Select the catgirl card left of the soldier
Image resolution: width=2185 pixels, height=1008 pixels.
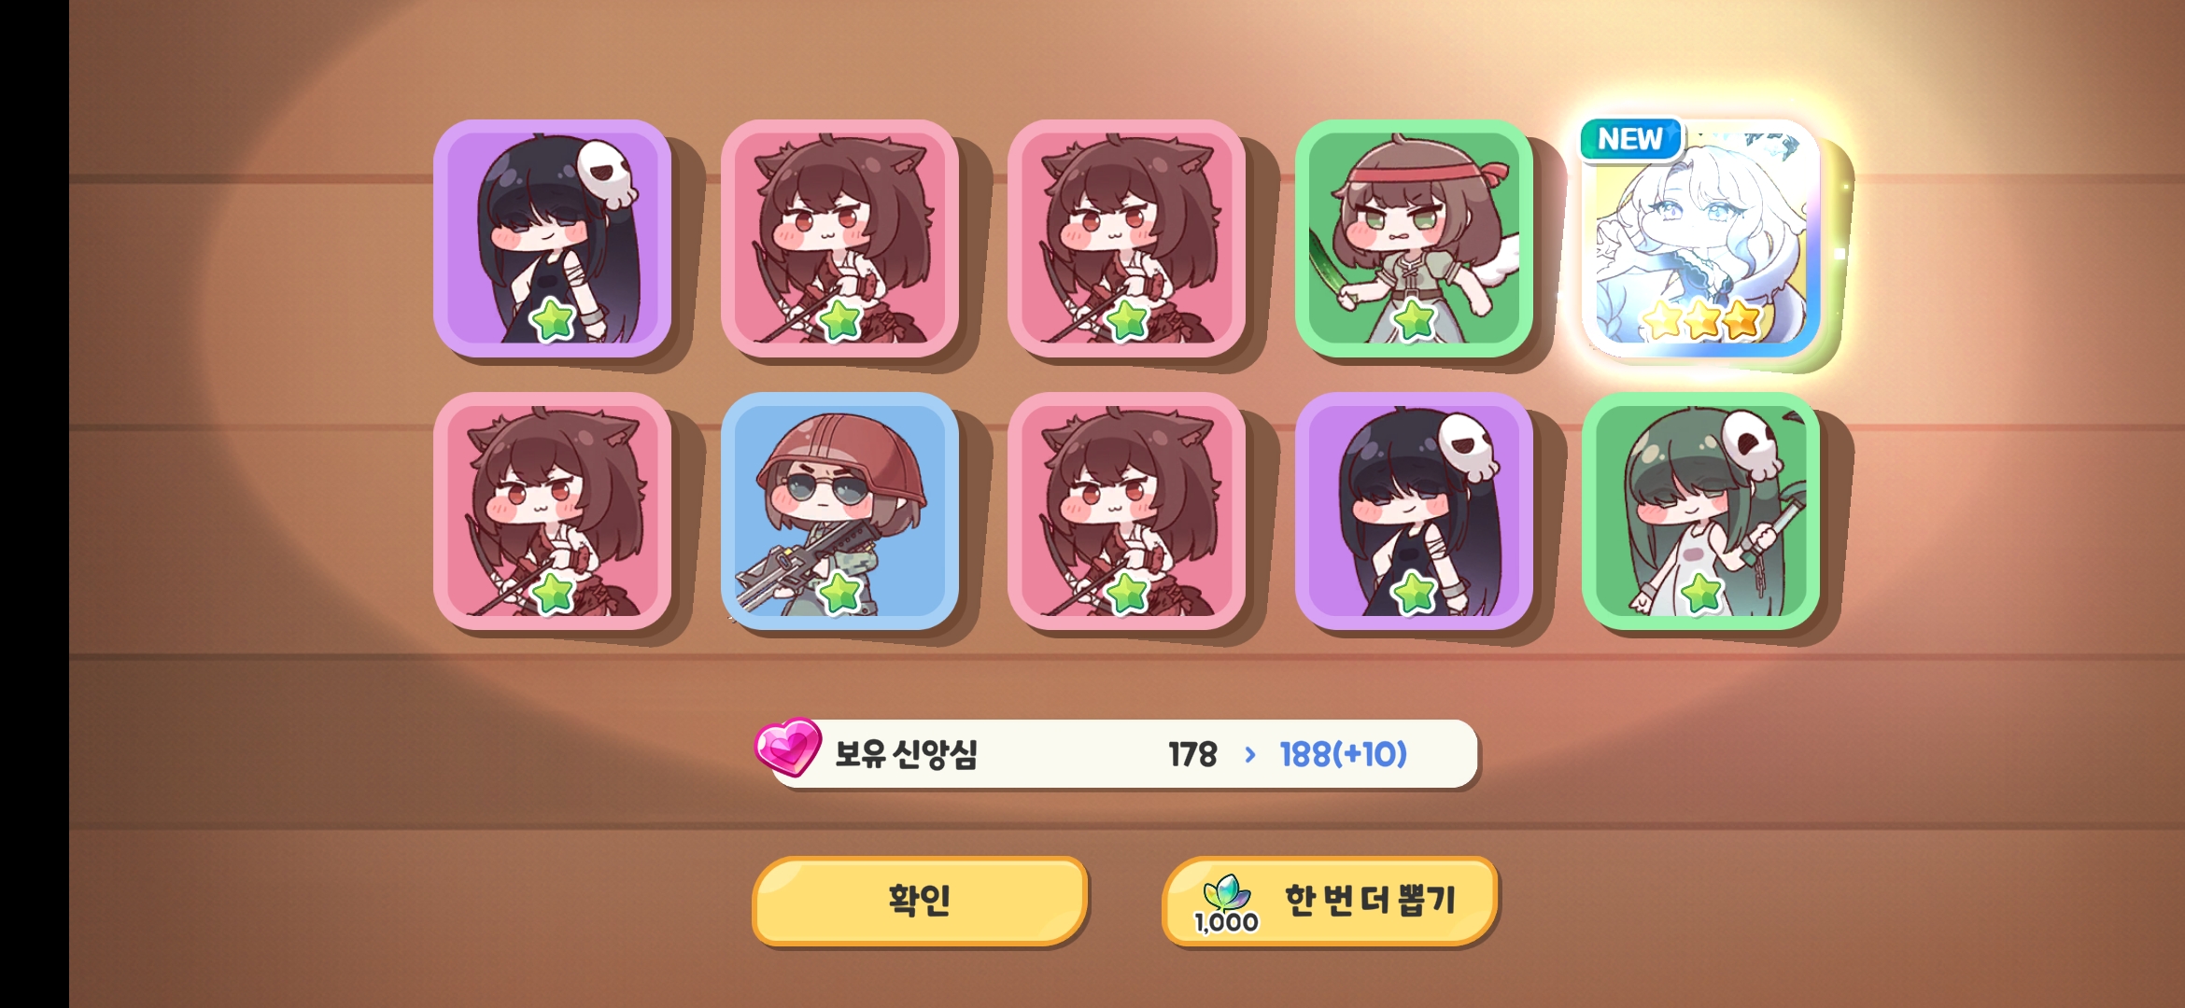tap(553, 511)
